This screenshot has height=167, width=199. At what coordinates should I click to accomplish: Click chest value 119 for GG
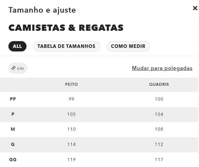point(71,160)
